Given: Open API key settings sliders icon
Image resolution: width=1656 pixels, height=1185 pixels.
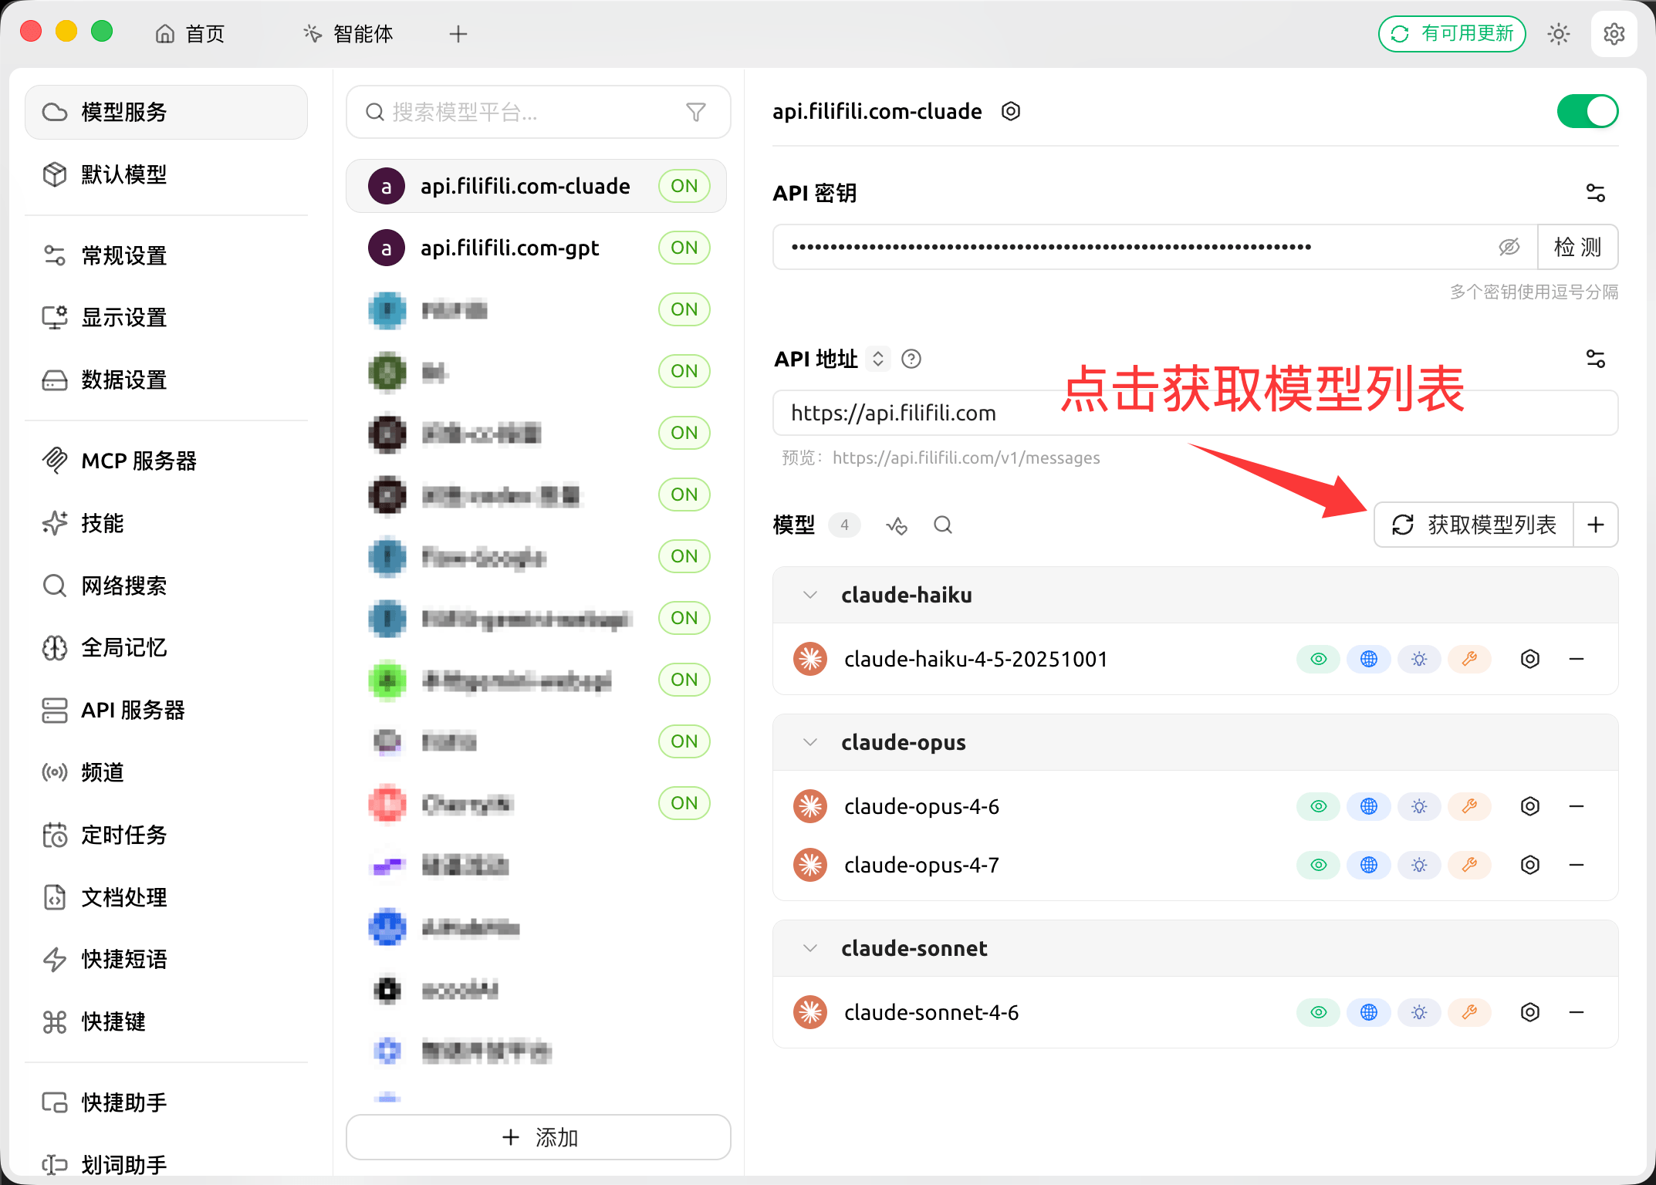Looking at the screenshot, I should pyautogui.click(x=1595, y=193).
